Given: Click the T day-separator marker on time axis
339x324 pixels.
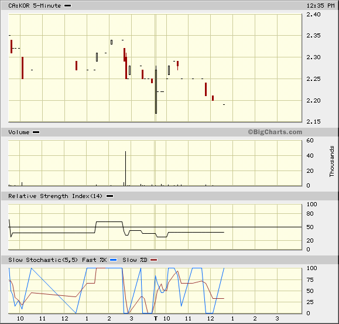Looking at the screenshot, I should (156, 318).
